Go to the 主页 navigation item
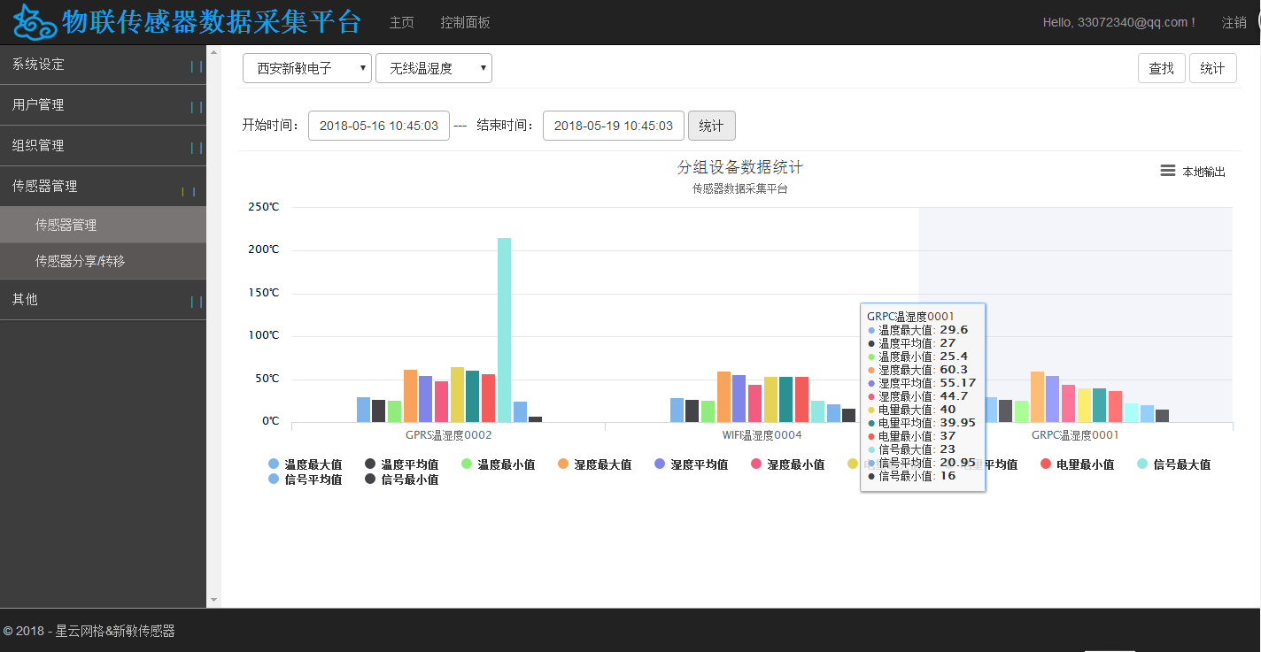Viewport: 1261px width, 652px height. [x=401, y=22]
